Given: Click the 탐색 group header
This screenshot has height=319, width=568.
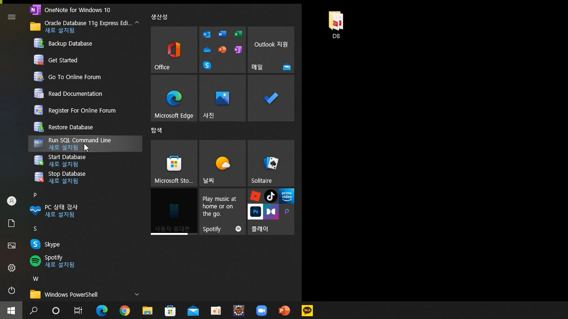Looking at the screenshot, I should (156, 130).
